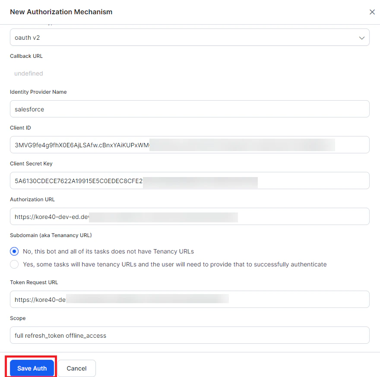The width and height of the screenshot is (380, 377).
Task: Select the Client Secret Key value
Action: click(190, 181)
